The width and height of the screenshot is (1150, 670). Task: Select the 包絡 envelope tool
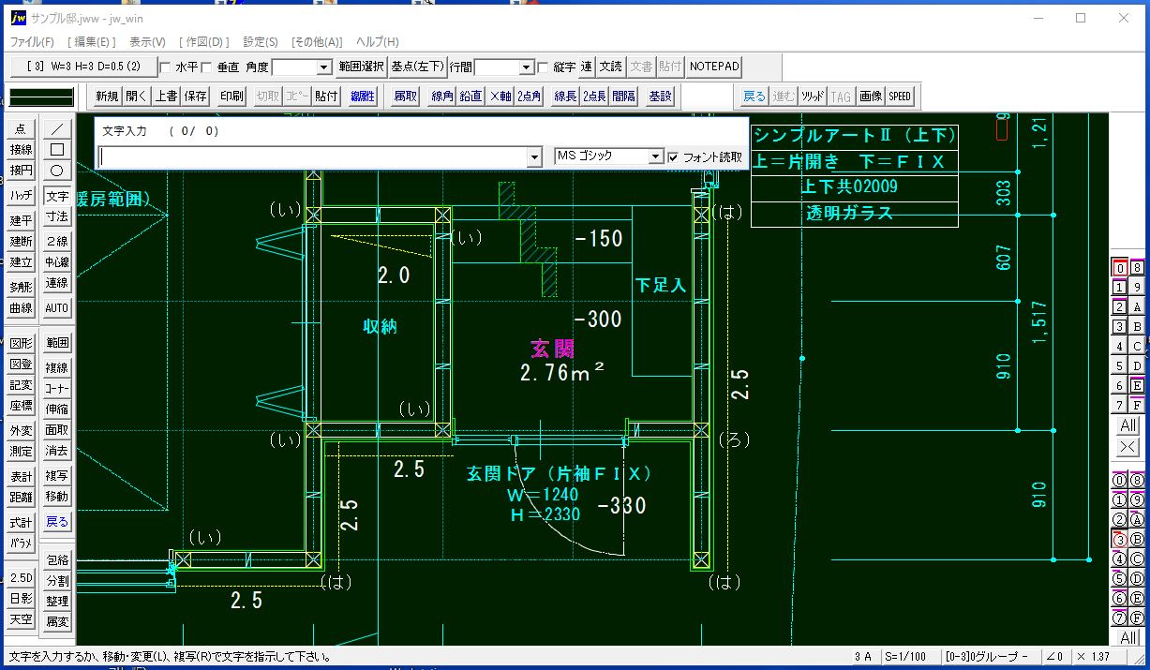coord(57,559)
